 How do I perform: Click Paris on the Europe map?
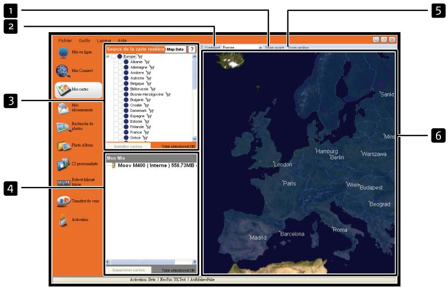pyautogui.click(x=290, y=183)
